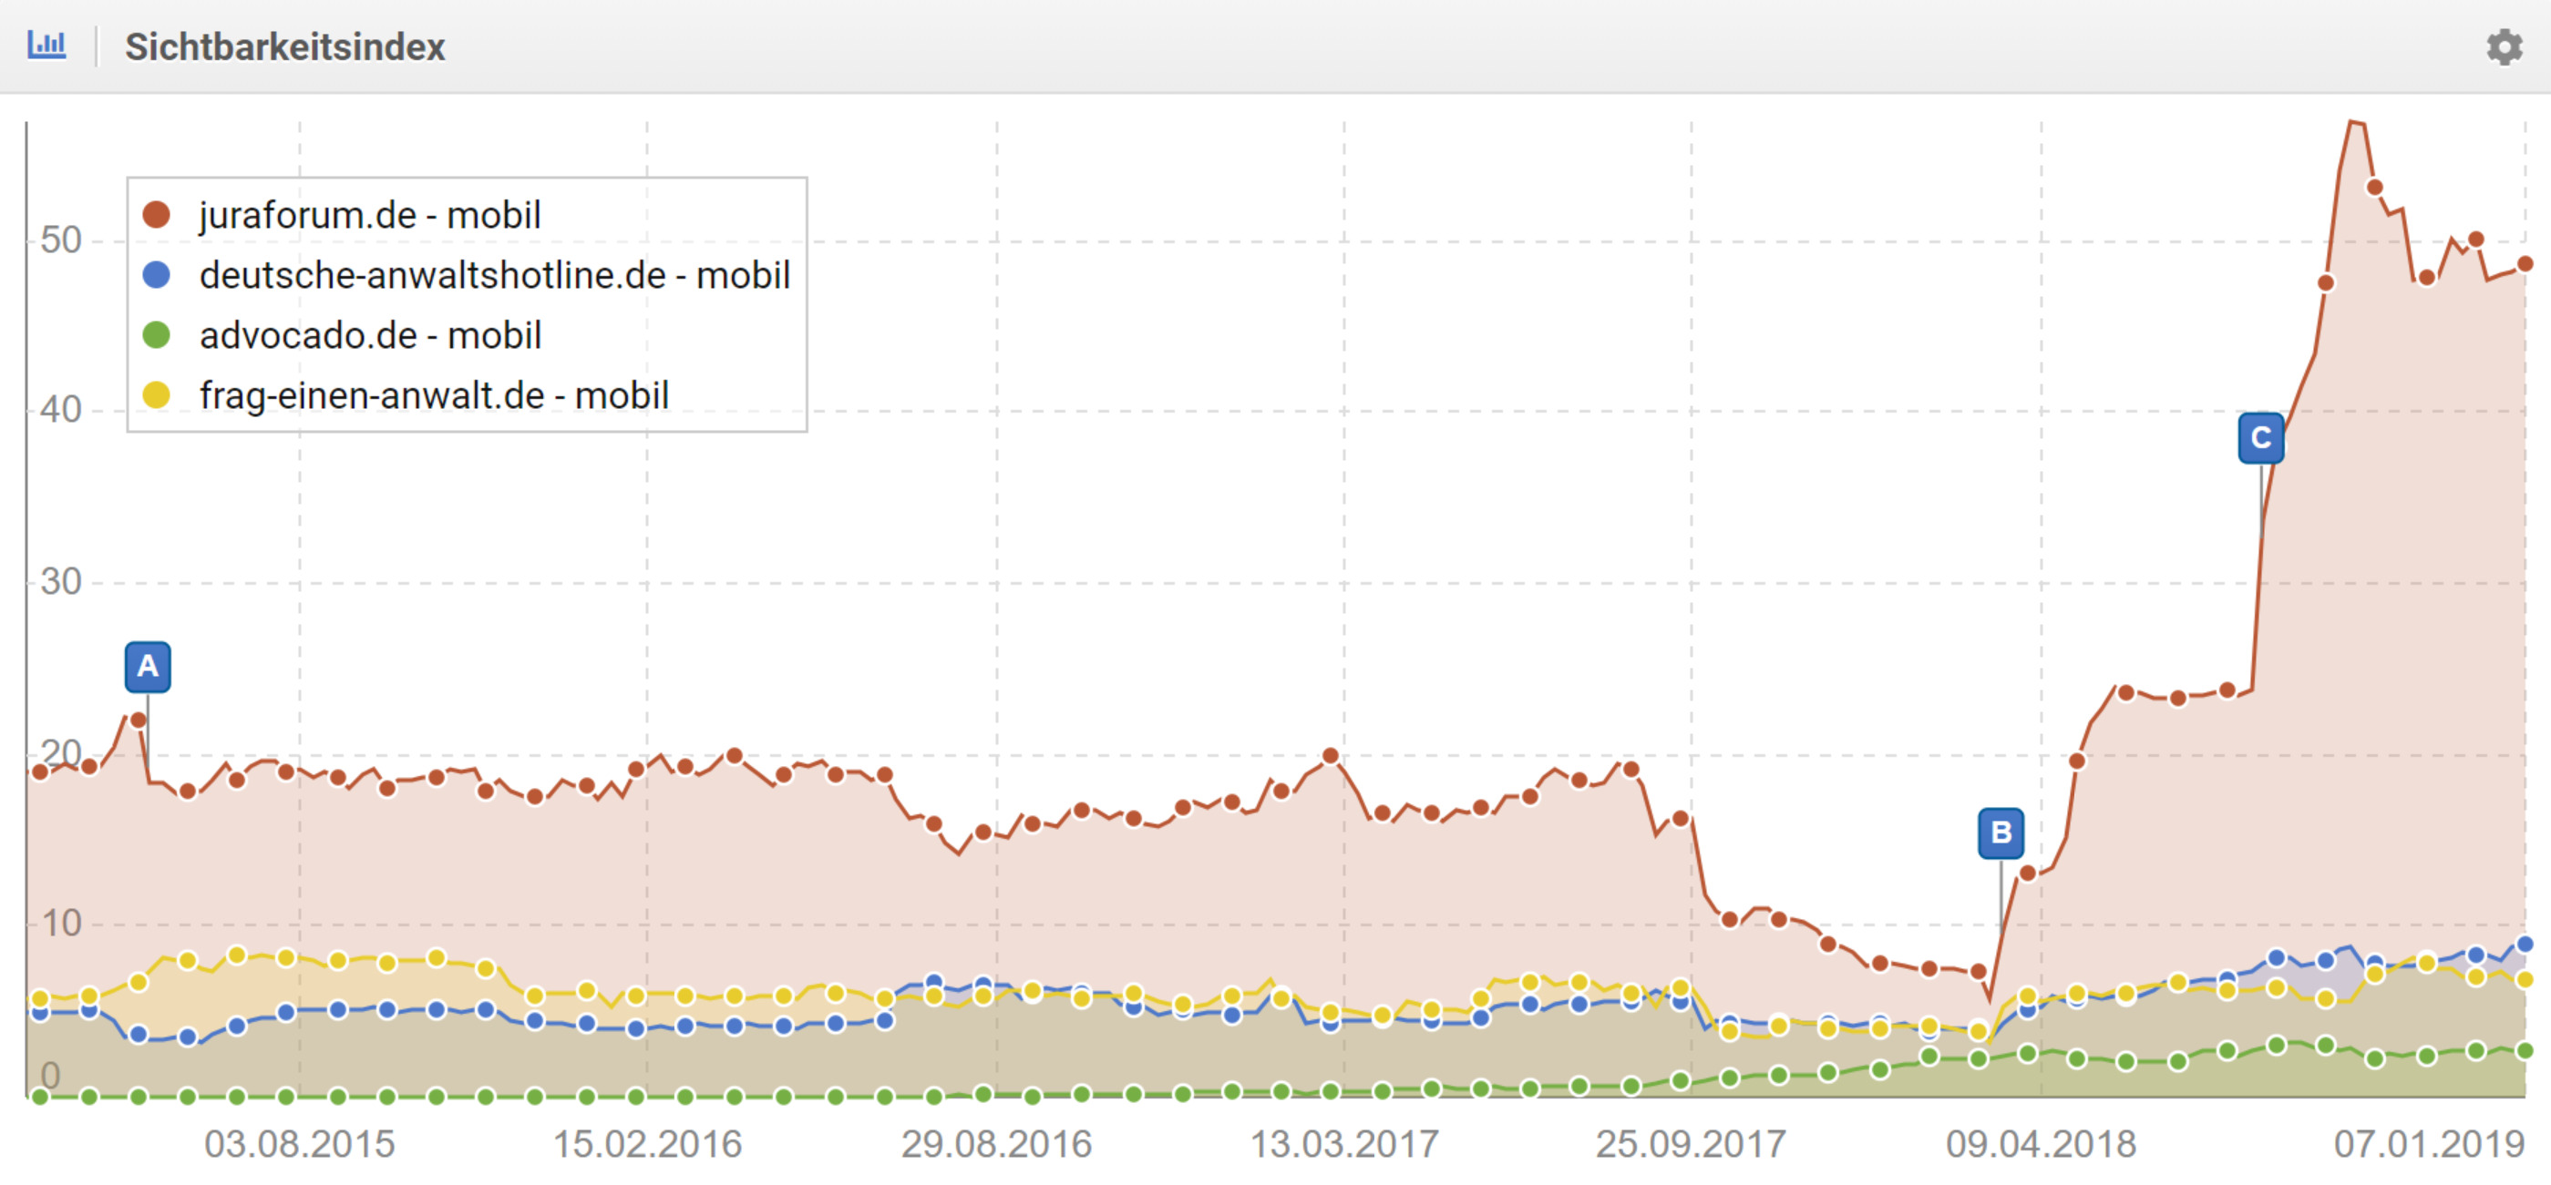The width and height of the screenshot is (2551, 1185).
Task: Click event pin A on the chart
Action: coord(148,666)
